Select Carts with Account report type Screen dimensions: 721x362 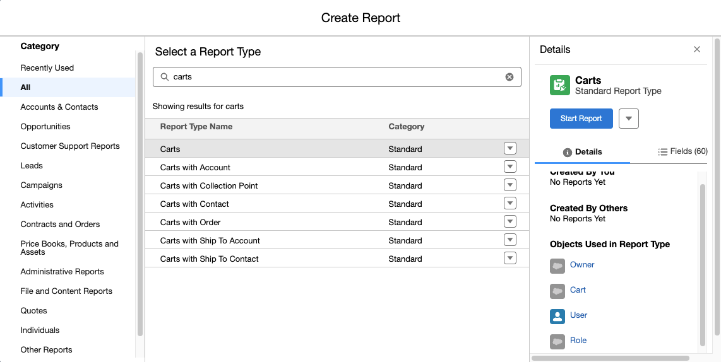tap(337, 167)
